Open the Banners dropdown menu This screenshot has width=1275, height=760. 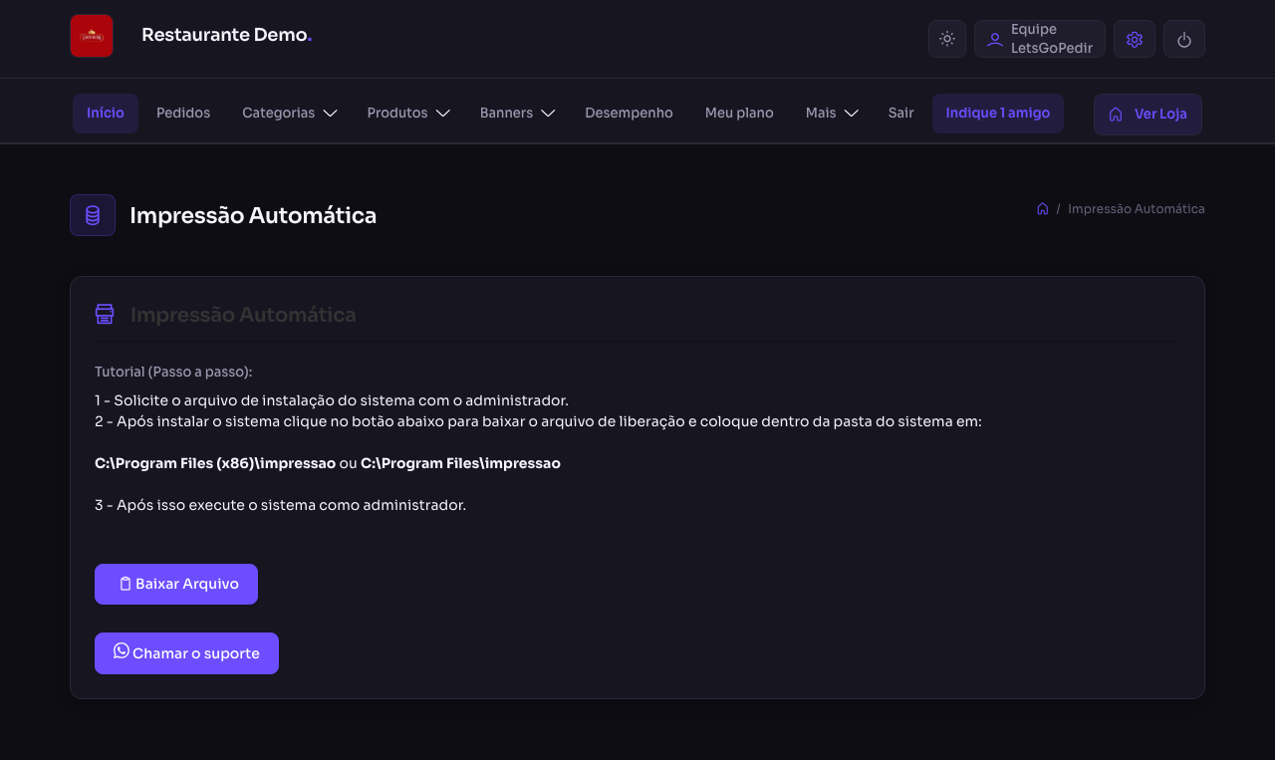click(x=517, y=114)
